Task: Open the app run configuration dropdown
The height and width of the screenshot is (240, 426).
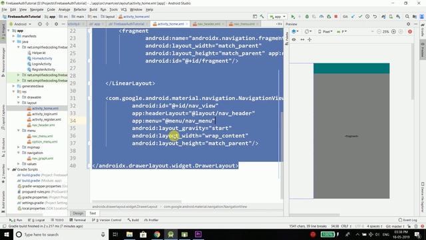Action: (x=278, y=17)
